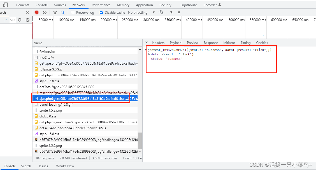Collapse the geetest response root node
Screen dimensions: 316x170
(146, 50)
